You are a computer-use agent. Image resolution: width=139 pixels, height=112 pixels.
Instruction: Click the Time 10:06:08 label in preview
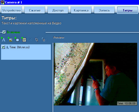[x=127, y=103]
